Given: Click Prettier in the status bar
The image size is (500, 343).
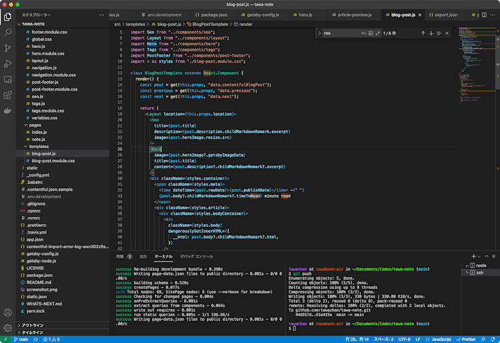Looking at the screenshot, I should [466, 340].
